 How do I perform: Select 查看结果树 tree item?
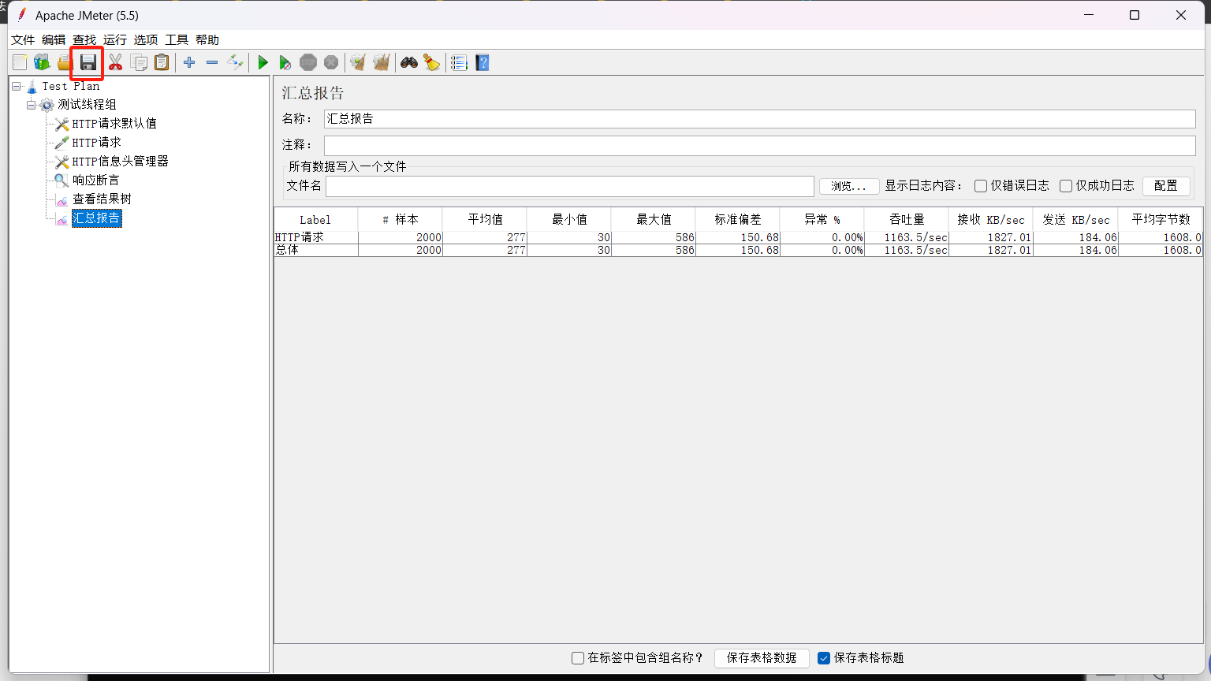click(x=102, y=199)
